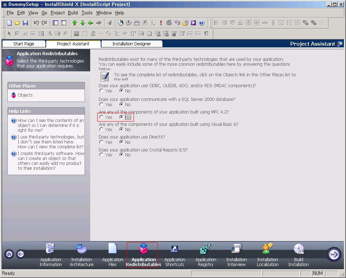The image size is (346, 278).
Task: Click the Application Redistributables step at bottom
Action: tap(143, 255)
